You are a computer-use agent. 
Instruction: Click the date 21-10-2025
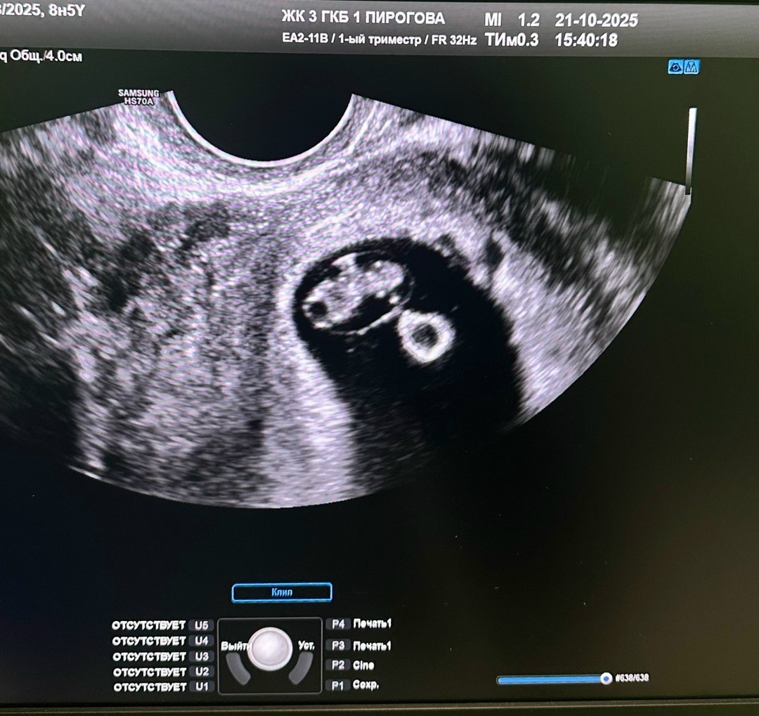click(597, 20)
